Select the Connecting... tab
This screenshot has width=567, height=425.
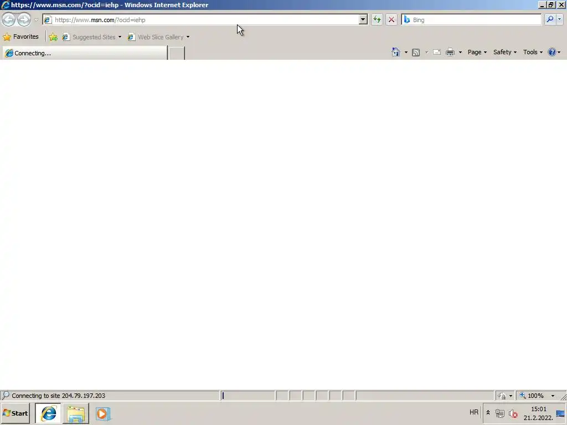85,53
